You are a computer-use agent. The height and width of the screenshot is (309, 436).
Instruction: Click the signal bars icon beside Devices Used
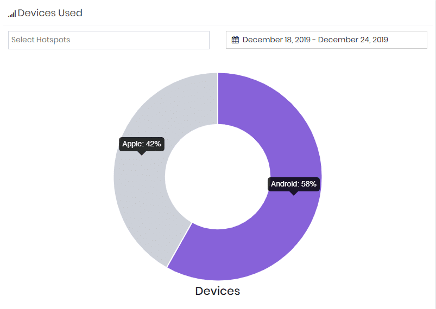pyautogui.click(x=12, y=14)
